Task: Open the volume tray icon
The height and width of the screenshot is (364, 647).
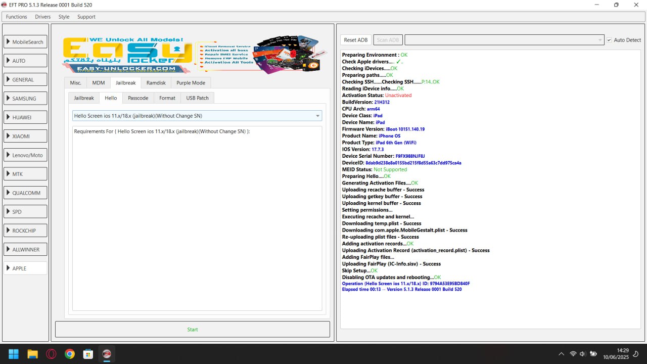Action: point(582,354)
